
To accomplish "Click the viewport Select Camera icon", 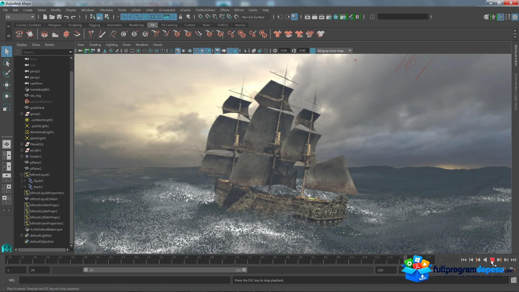I will click(80, 51).
